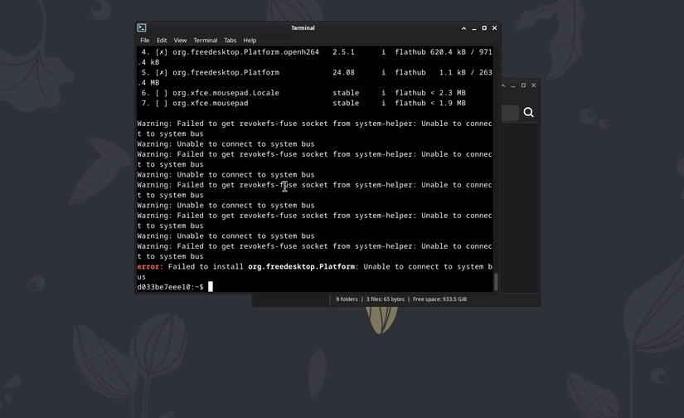Click the Terminal window title text
This screenshot has height=418, width=684.
click(303, 28)
